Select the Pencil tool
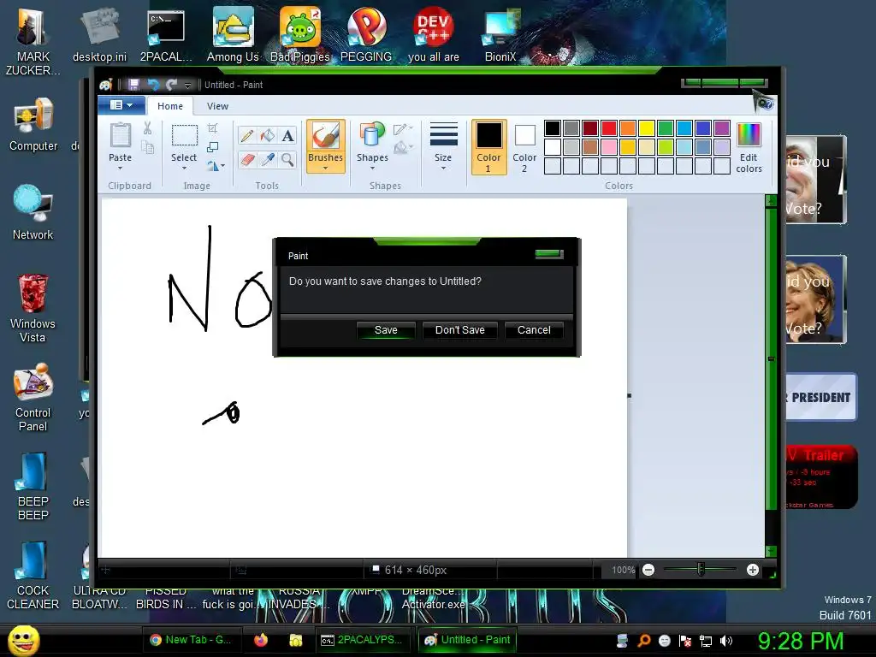The image size is (876, 657). (247, 136)
